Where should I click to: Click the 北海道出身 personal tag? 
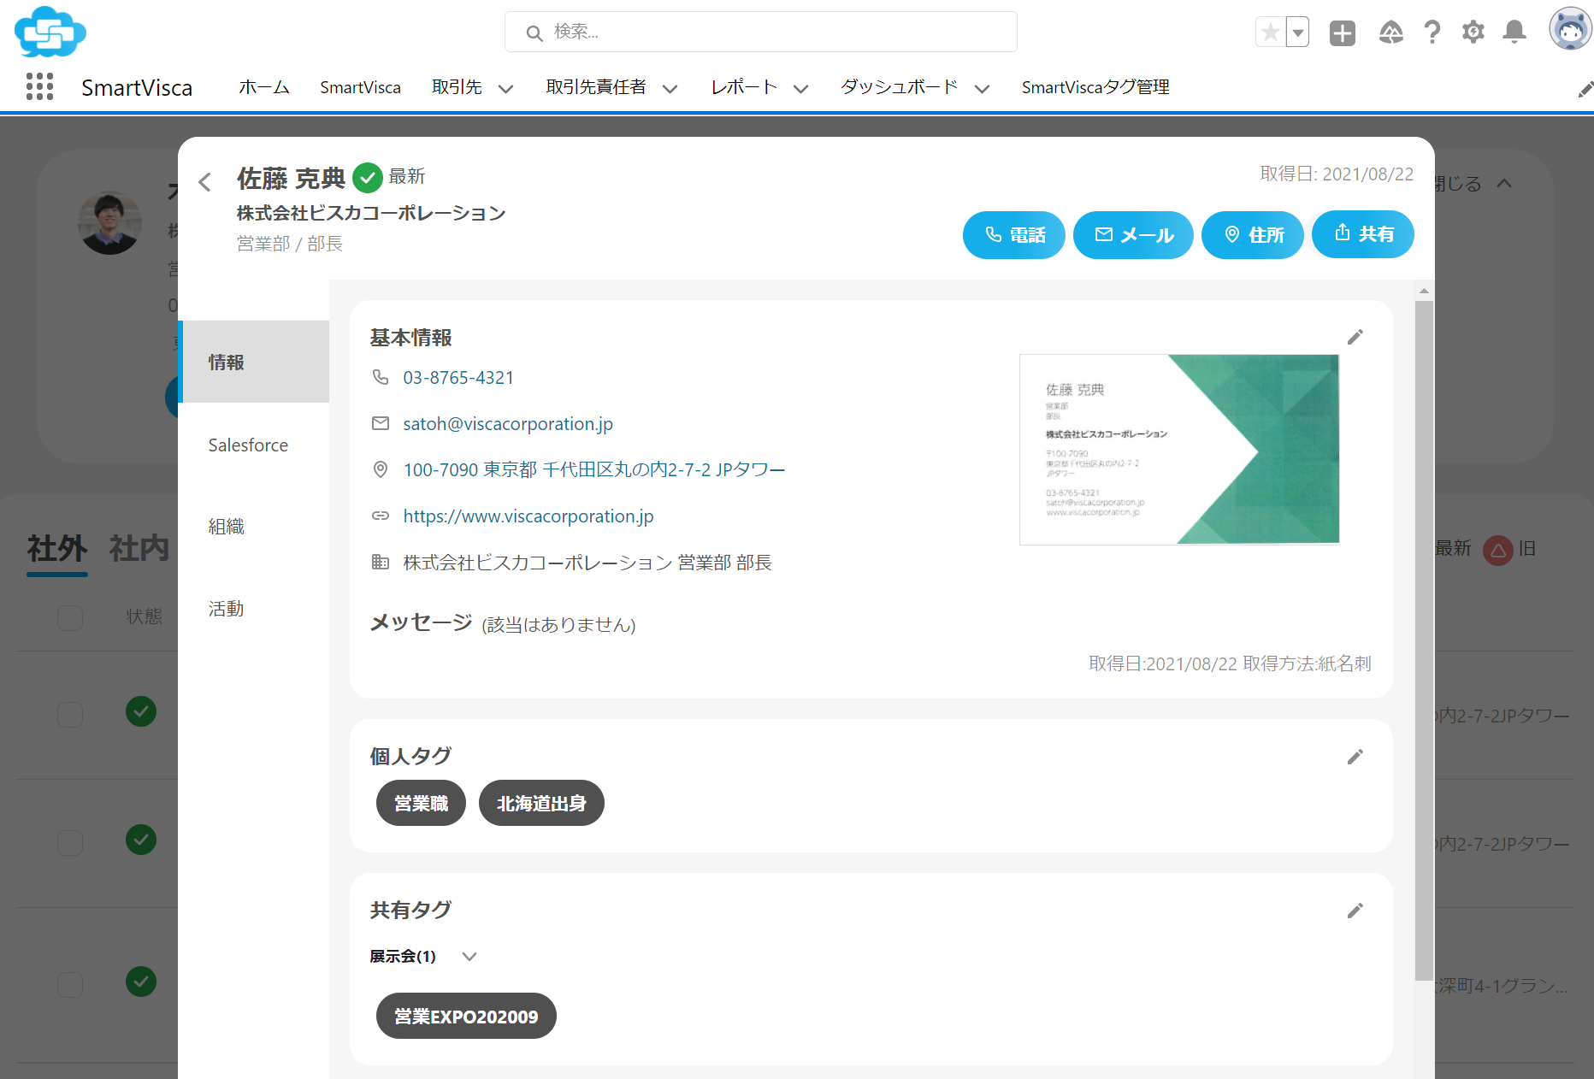(541, 803)
